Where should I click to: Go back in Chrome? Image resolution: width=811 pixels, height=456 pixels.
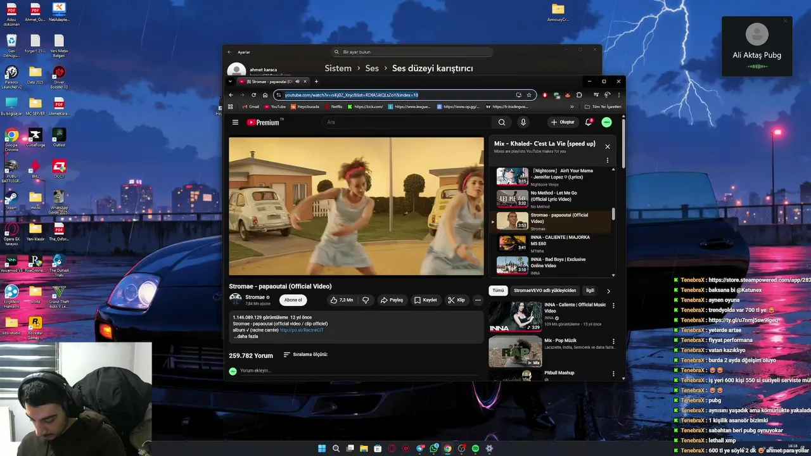(231, 95)
